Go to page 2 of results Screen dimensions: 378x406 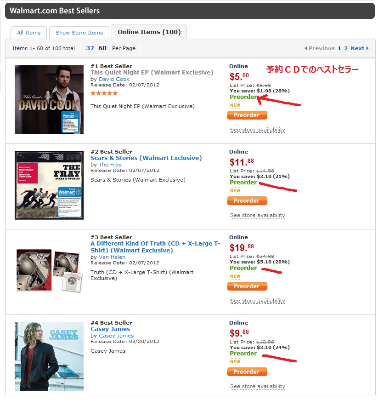[346, 48]
